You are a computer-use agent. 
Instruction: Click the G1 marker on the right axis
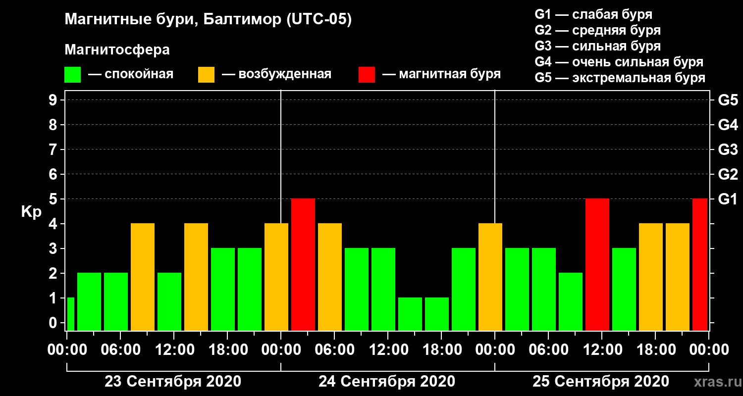tap(728, 199)
